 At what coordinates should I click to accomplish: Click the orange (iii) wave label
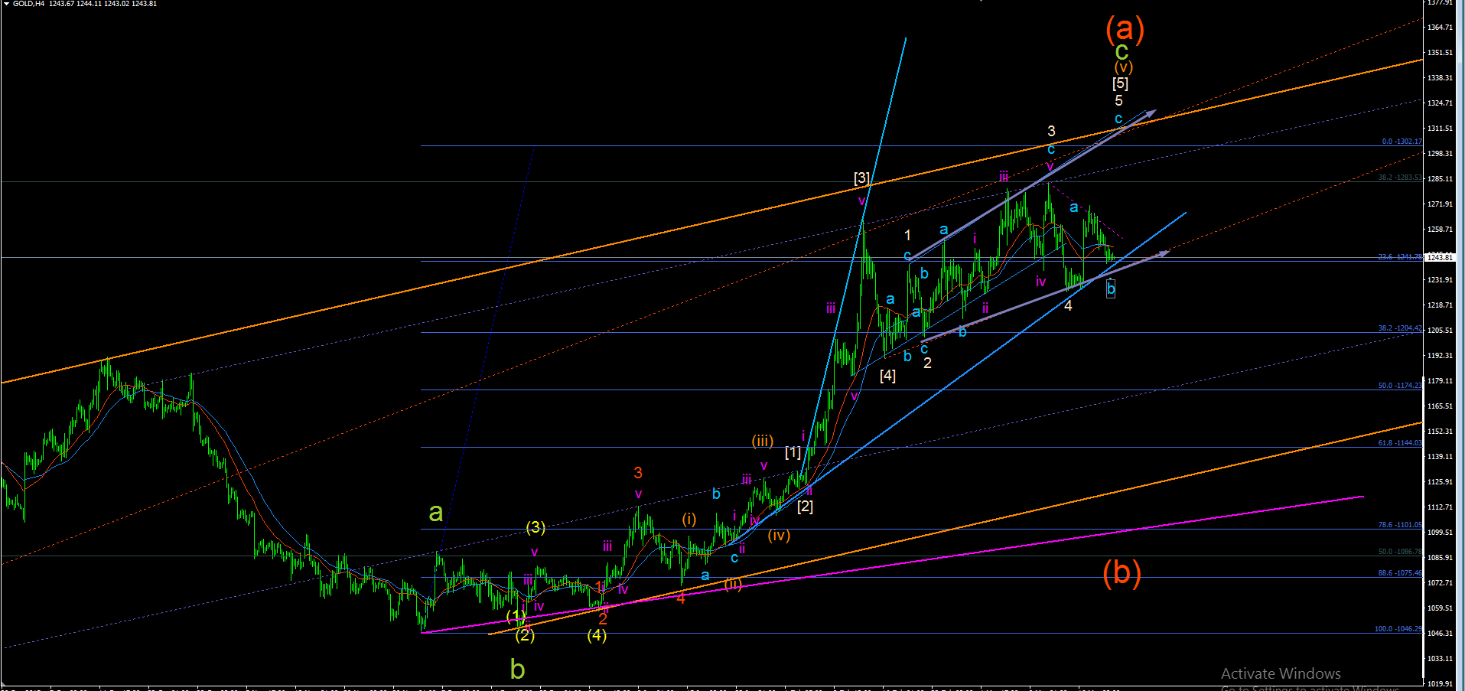click(763, 441)
